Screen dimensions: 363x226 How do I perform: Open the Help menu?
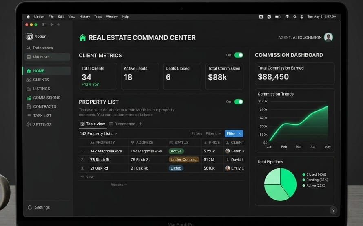pyautogui.click(x=126, y=17)
